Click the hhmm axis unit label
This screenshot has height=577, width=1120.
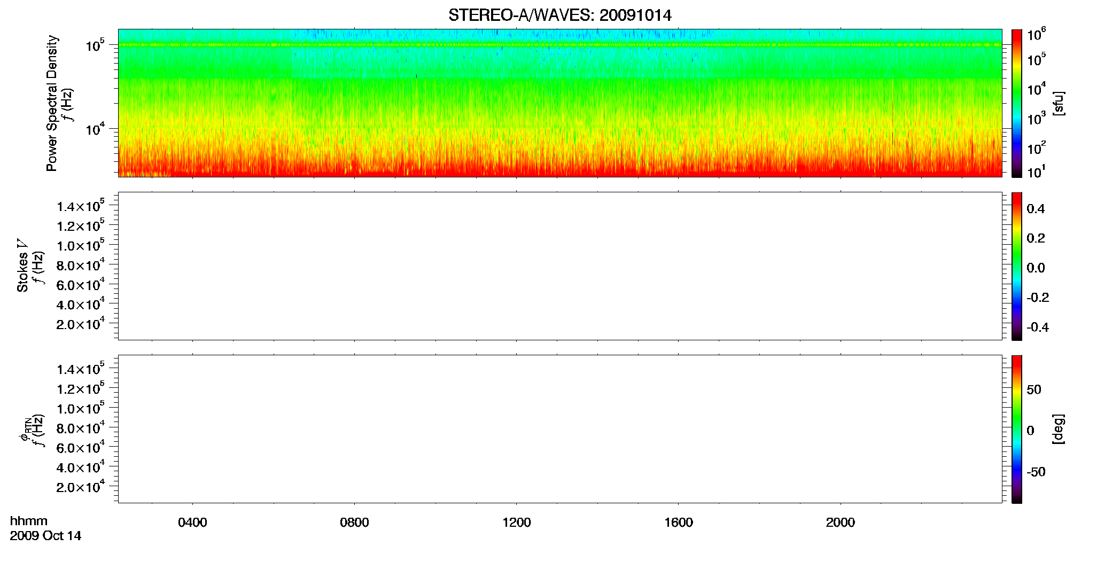(28, 521)
